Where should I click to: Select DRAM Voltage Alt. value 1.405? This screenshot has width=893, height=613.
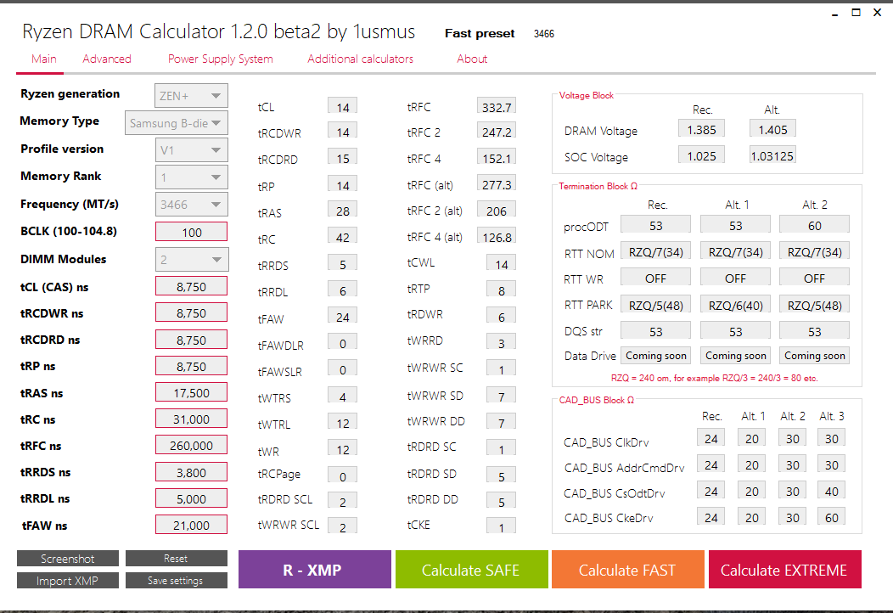[772, 129]
